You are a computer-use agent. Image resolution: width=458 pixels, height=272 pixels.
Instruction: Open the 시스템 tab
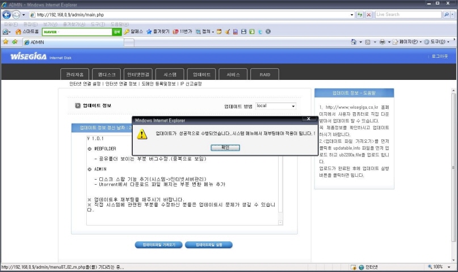tap(170, 75)
